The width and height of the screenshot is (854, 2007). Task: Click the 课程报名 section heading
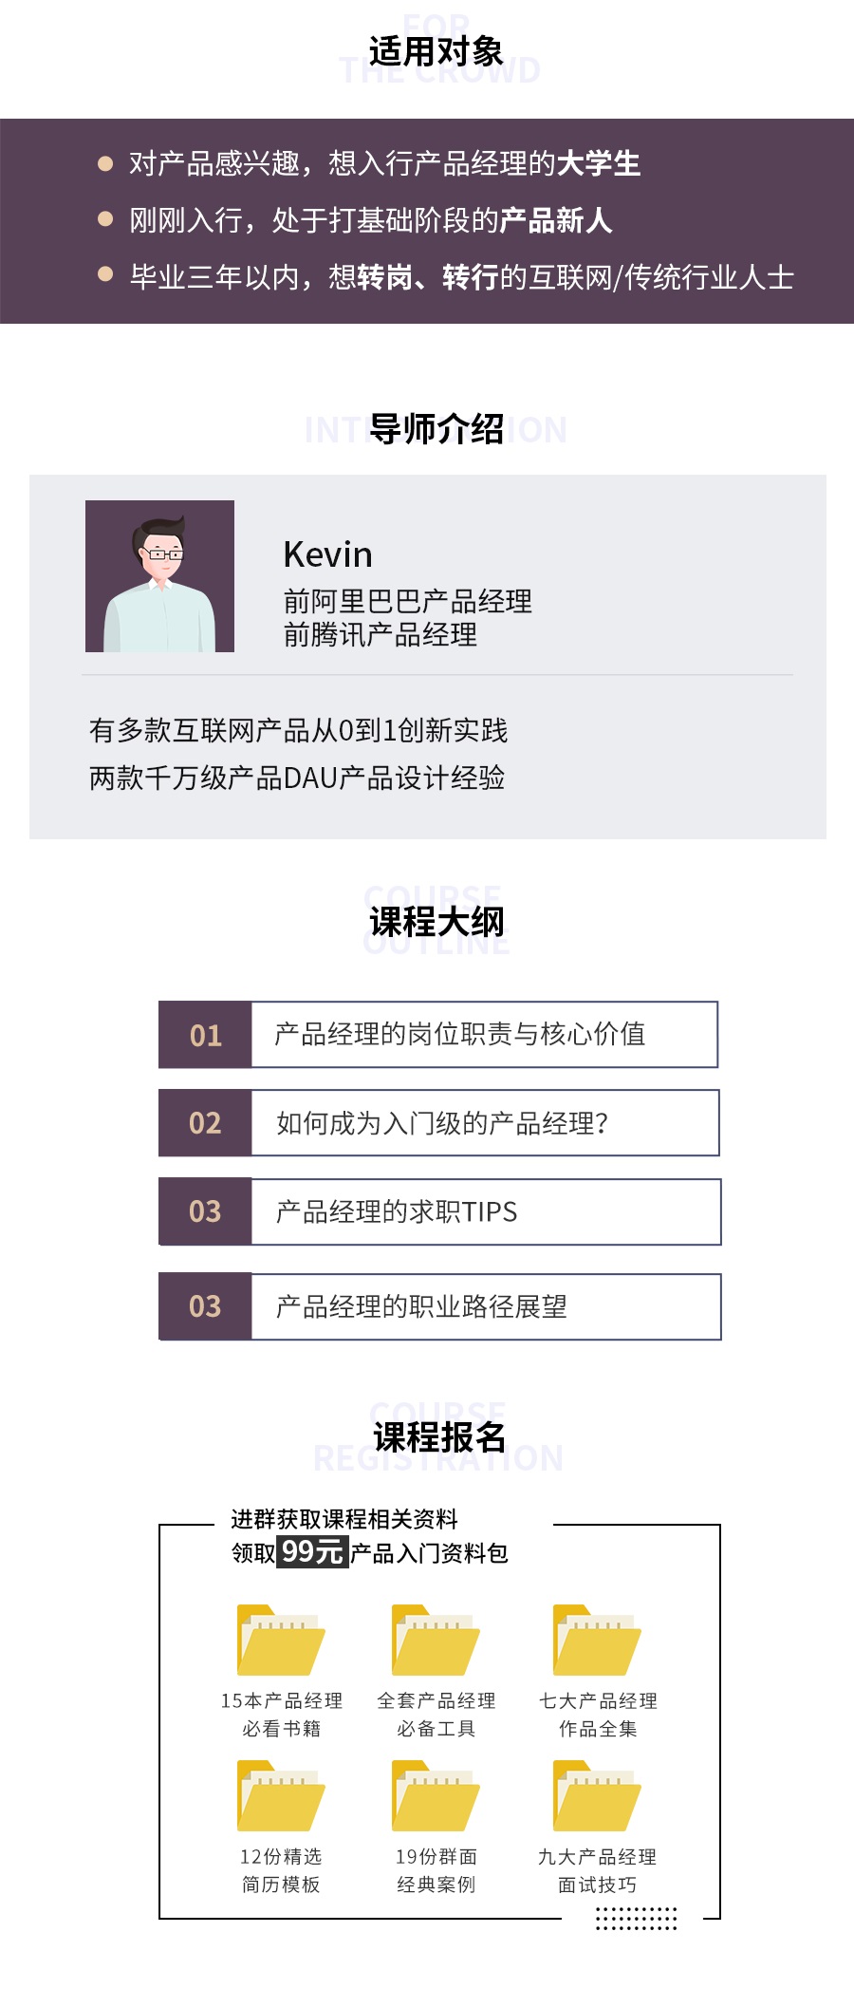point(438,1437)
